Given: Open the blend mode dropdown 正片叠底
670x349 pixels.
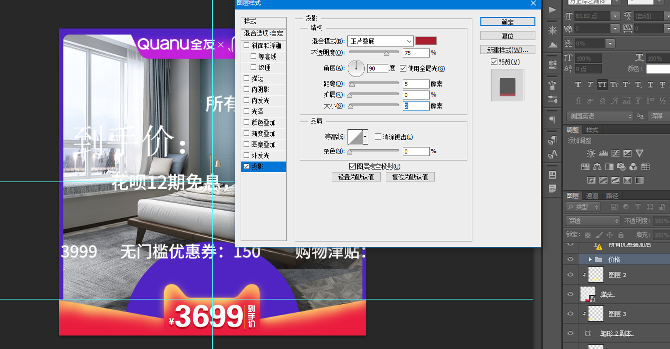Looking at the screenshot, I should tap(380, 41).
